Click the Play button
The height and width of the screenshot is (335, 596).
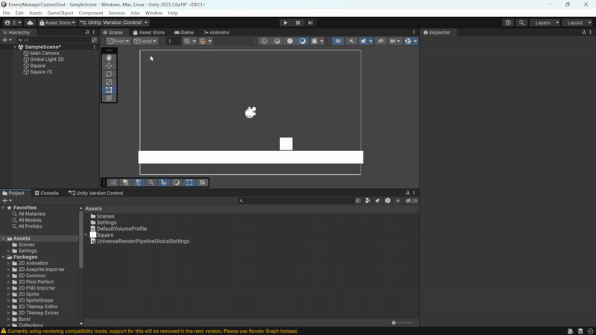click(x=285, y=23)
